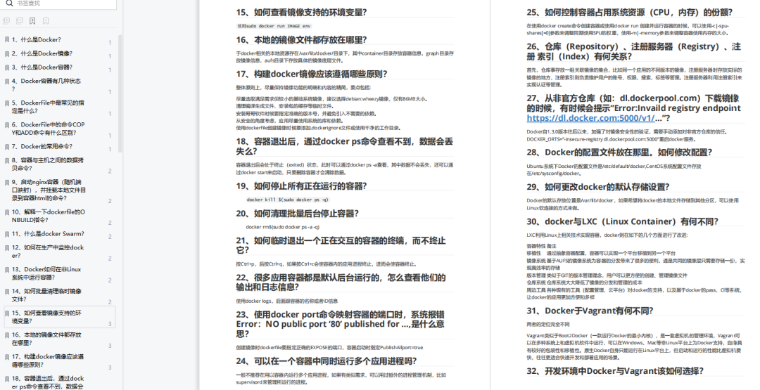
Task: Click the bookmark search magnifier icon
Action: pyautogui.click(x=9, y=4)
